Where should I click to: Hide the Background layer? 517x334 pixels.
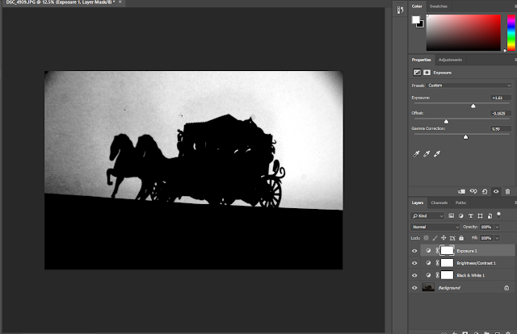[x=414, y=288]
